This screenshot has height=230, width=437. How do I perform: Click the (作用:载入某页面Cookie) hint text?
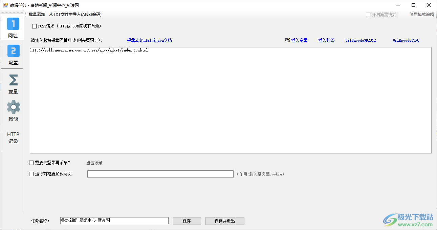pyautogui.click(x=260, y=174)
